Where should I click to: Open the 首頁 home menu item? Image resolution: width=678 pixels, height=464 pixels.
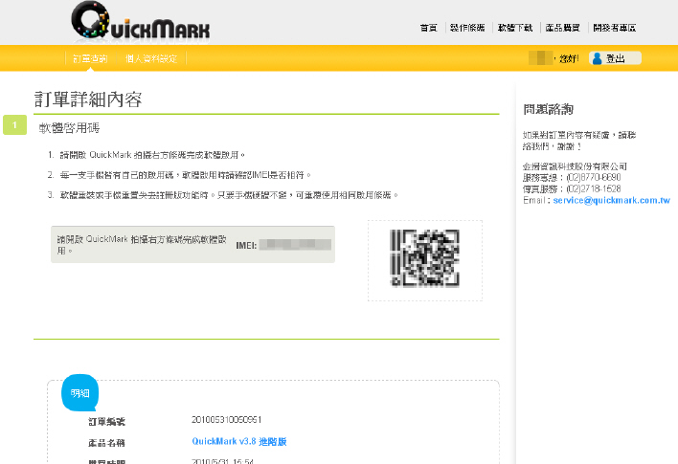tap(428, 28)
